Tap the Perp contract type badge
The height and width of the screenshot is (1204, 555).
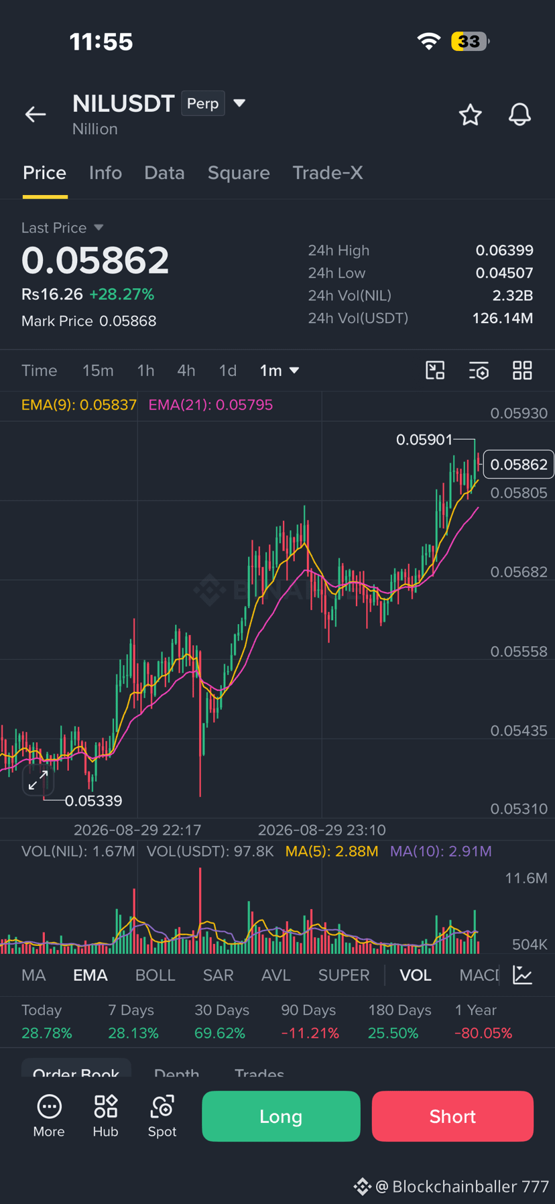click(x=203, y=103)
